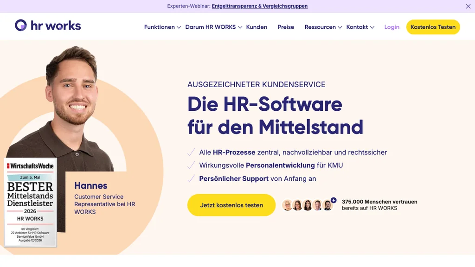The height and width of the screenshot is (267, 475).
Task: Open the Kontakt menu
Action: [357, 27]
